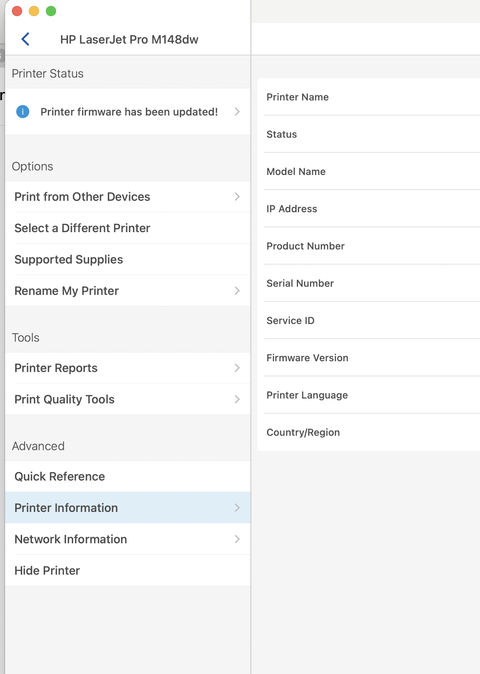Open the firmware update details via its chevron
The image size is (480, 674).
[237, 112]
